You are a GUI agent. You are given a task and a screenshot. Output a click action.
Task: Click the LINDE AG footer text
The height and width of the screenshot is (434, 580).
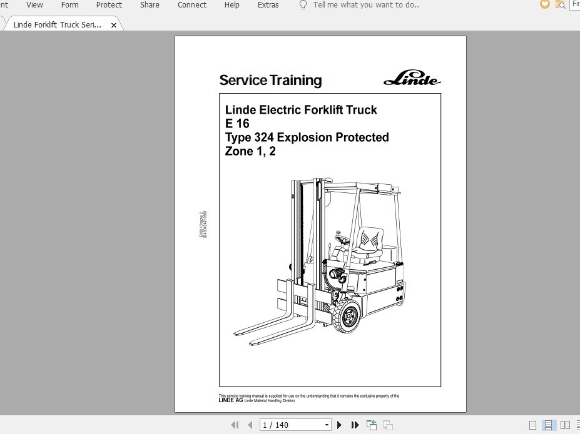tap(230, 400)
